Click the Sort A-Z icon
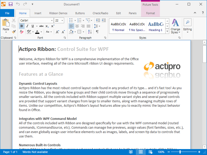This screenshot has height=155, width=207. pyautogui.click(x=90, y=32)
